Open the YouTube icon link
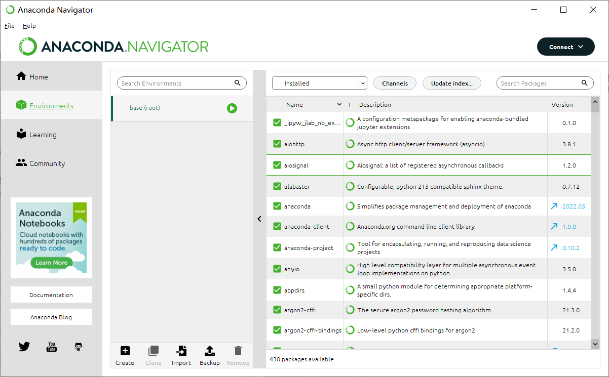This screenshot has width=609, height=377. tap(51, 347)
